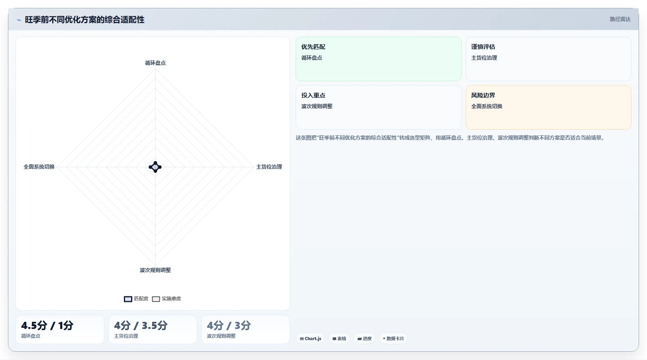Toggle the 匹配度 legend swatch
The width and height of the screenshot is (647, 360).
point(128,299)
